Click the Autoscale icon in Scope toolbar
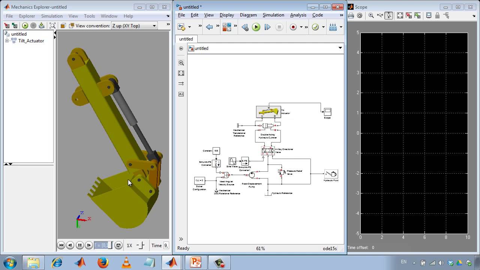The height and width of the screenshot is (270, 480). pos(400,15)
